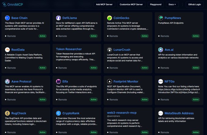The image size is (207, 135).
Task: Click the Ave.ai server icon
Action: [x=161, y=50]
